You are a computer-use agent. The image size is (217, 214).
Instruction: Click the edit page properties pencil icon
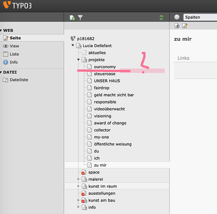pyautogui.click(x=185, y=26)
